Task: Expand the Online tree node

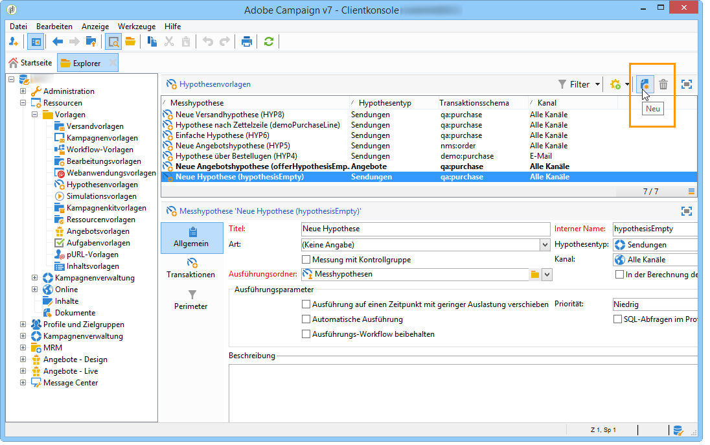Action: (x=34, y=290)
